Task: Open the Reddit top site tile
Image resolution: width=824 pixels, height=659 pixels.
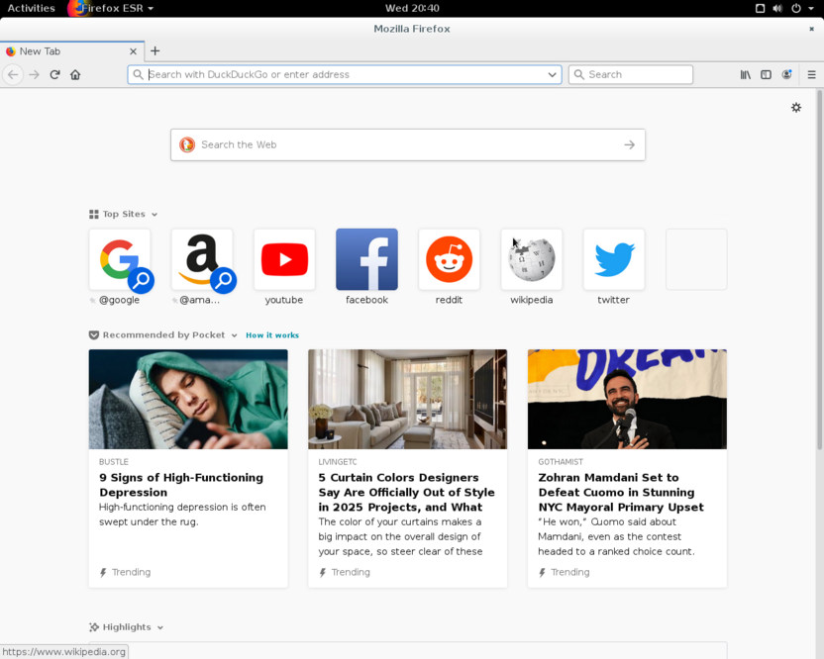Action: (x=450, y=259)
